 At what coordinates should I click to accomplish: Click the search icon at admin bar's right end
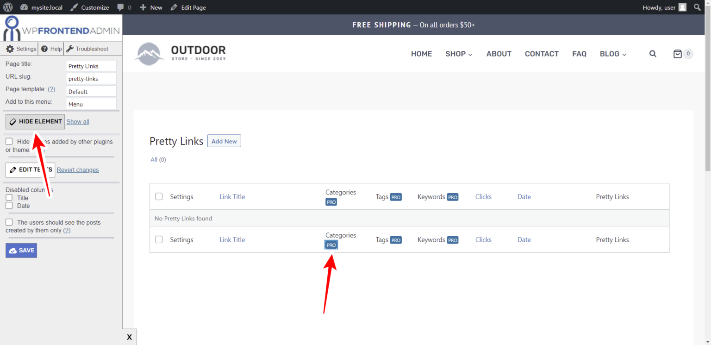click(x=697, y=7)
